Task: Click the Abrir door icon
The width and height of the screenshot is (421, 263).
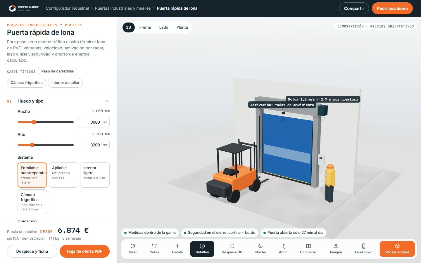Action: pyautogui.click(x=283, y=246)
